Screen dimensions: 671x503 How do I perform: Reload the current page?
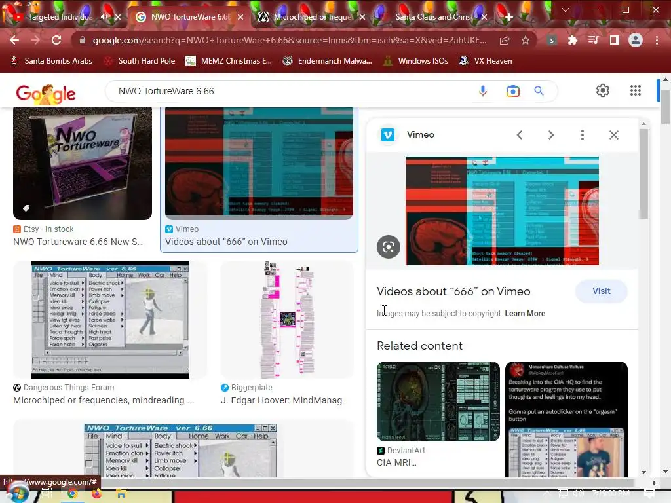(56, 40)
